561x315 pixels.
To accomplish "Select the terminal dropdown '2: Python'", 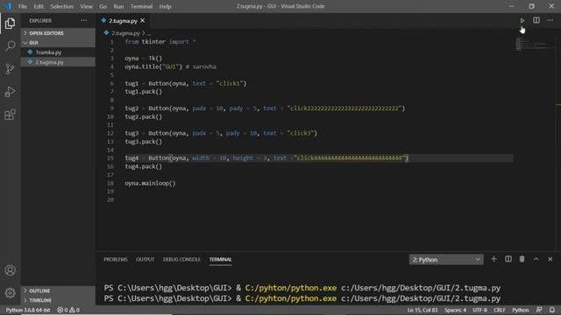I will 446,260.
